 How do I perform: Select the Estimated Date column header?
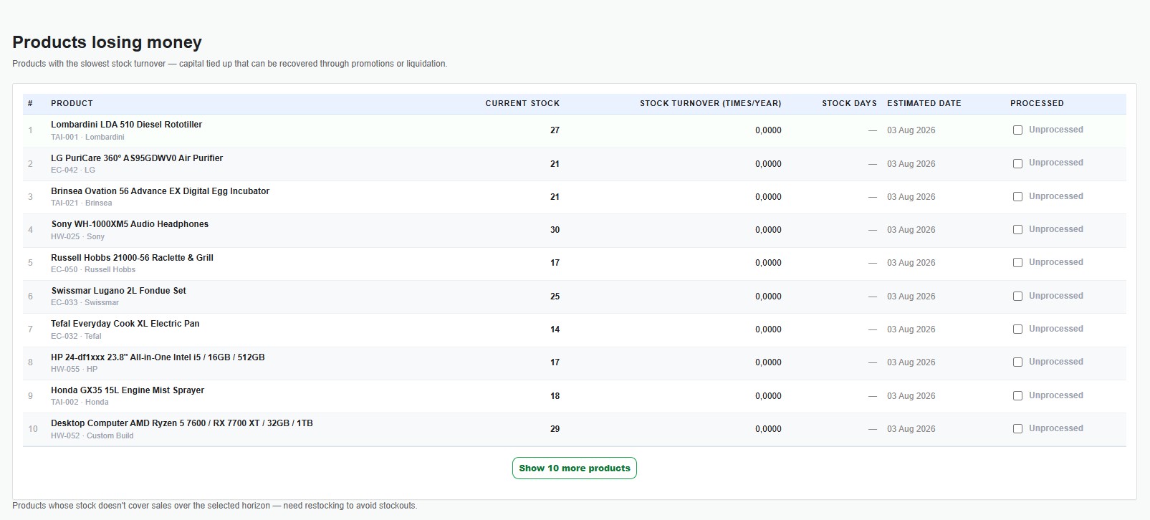[924, 103]
